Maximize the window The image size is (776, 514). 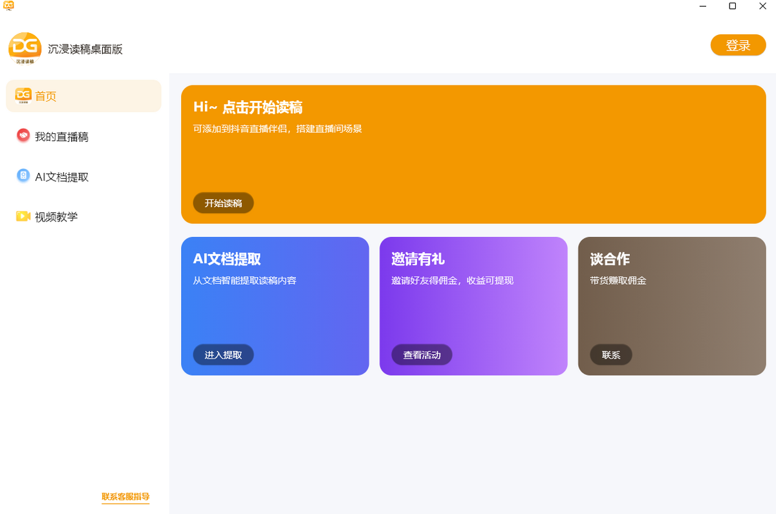click(x=733, y=6)
